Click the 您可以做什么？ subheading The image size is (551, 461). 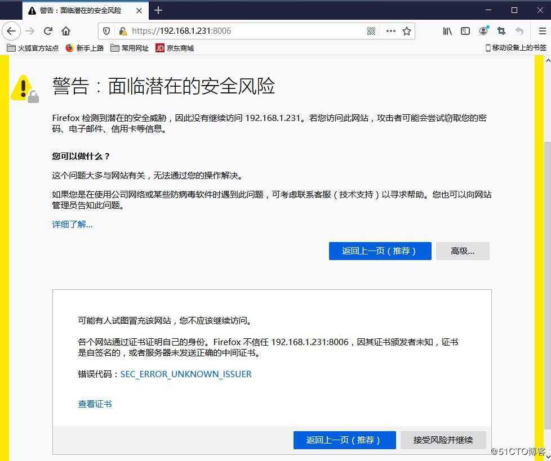[81, 156]
